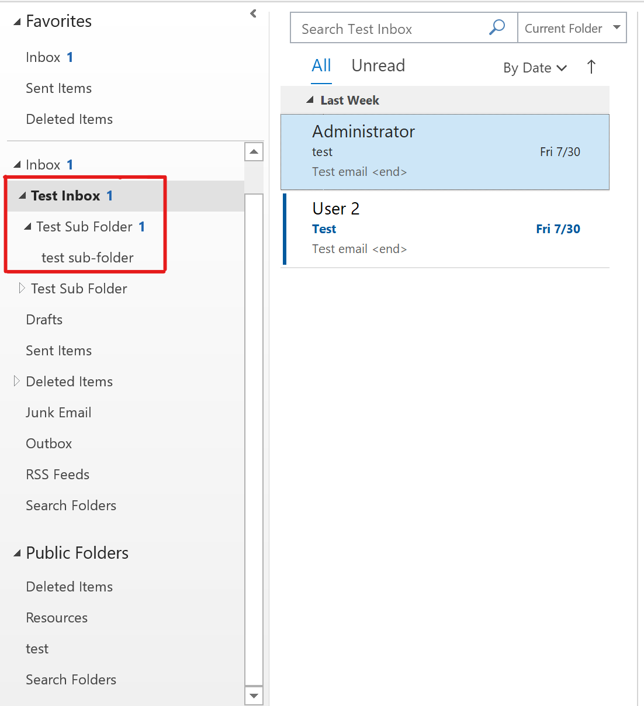Image resolution: width=644 pixels, height=706 pixels.
Task: Switch to the Unread filter tab
Action: coord(378,65)
